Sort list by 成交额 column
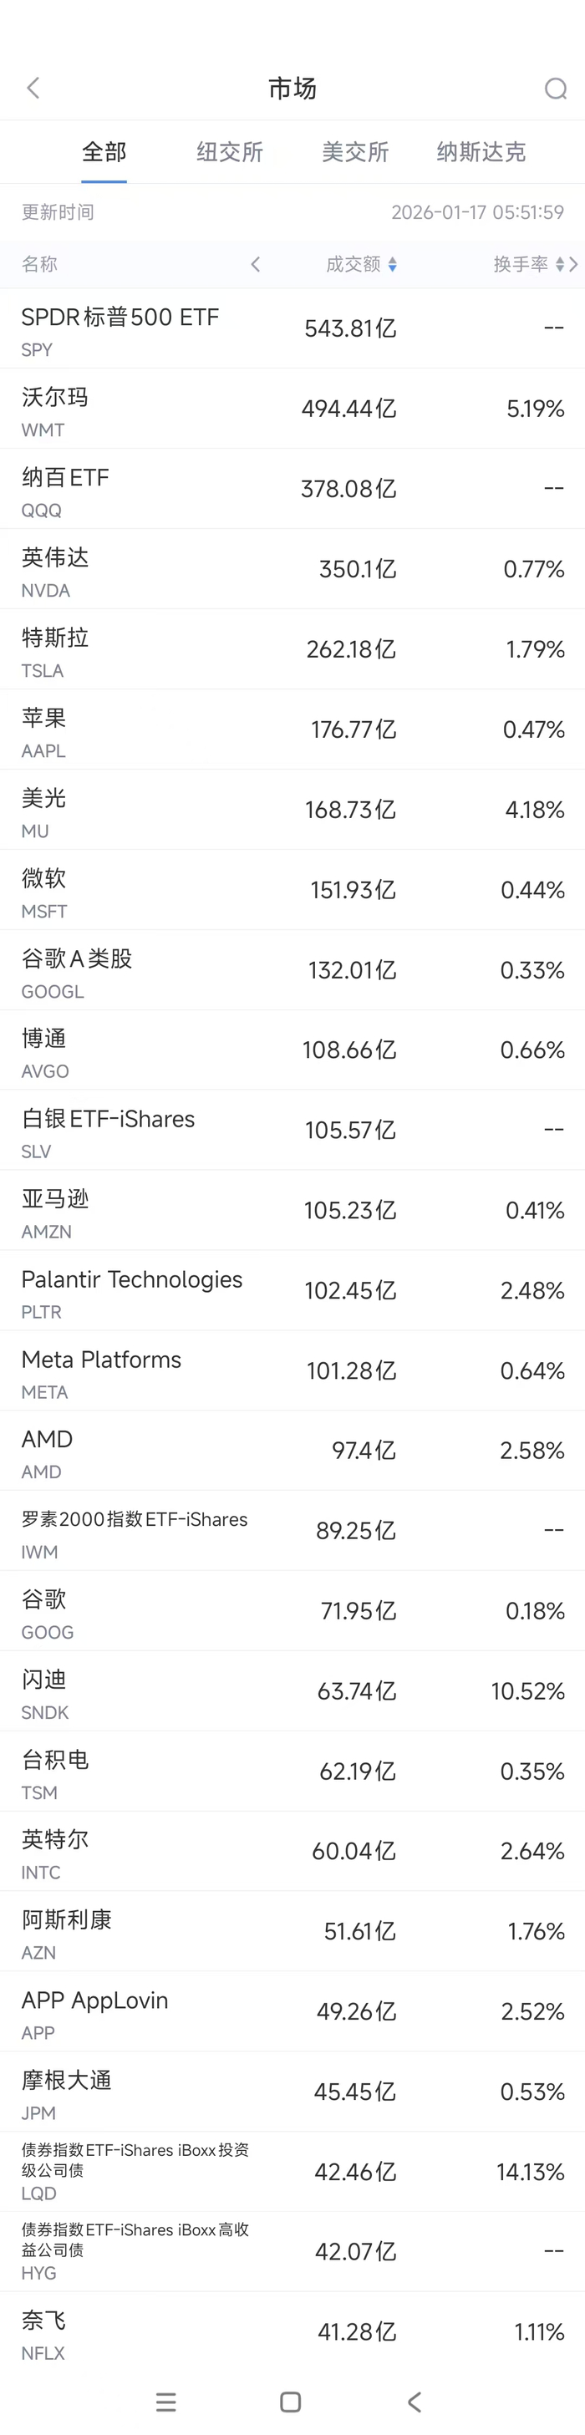The width and height of the screenshot is (585, 2435). pyautogui.click(x=361, y=265)
